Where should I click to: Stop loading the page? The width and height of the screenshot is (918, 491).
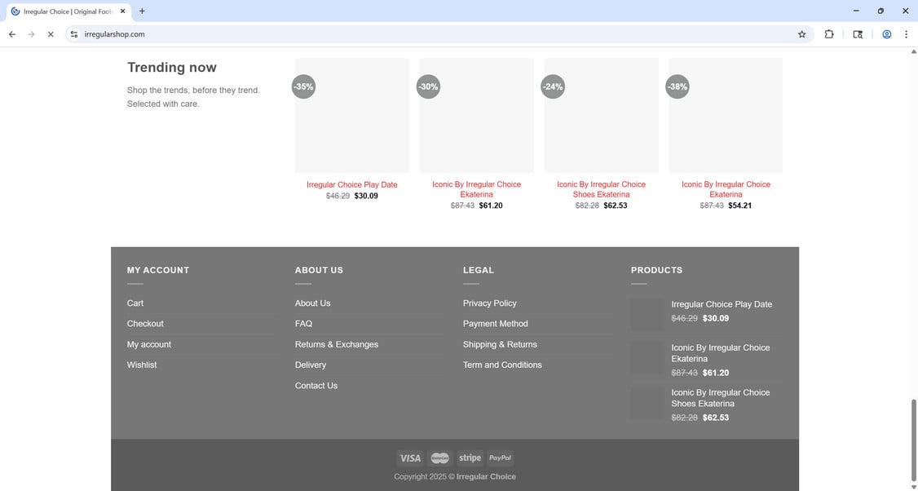point(51,34)
